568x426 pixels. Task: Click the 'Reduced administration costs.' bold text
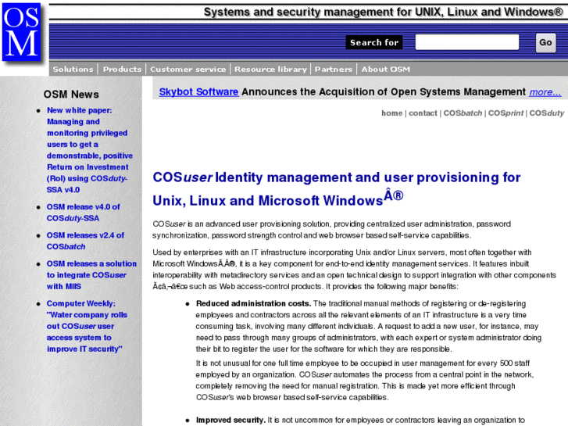point(254,303)
